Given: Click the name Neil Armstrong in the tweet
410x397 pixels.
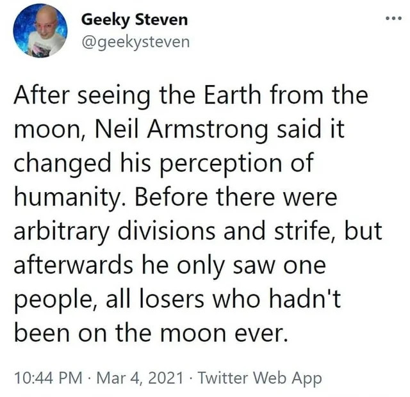Looking at the screenshot, I should coord(170,130).
